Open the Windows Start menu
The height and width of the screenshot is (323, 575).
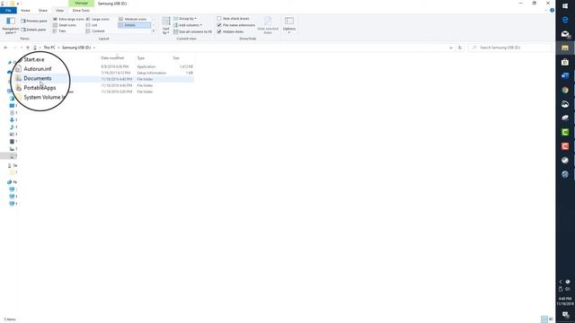pos(565,6)
